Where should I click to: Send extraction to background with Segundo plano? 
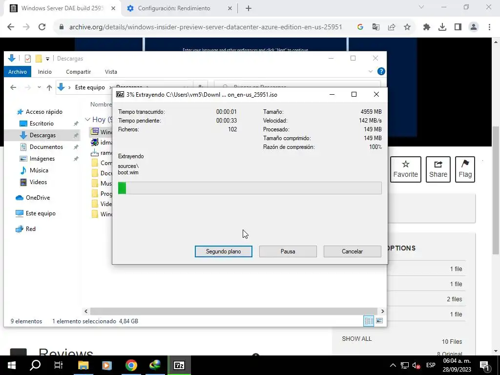[x=223, y=251]
